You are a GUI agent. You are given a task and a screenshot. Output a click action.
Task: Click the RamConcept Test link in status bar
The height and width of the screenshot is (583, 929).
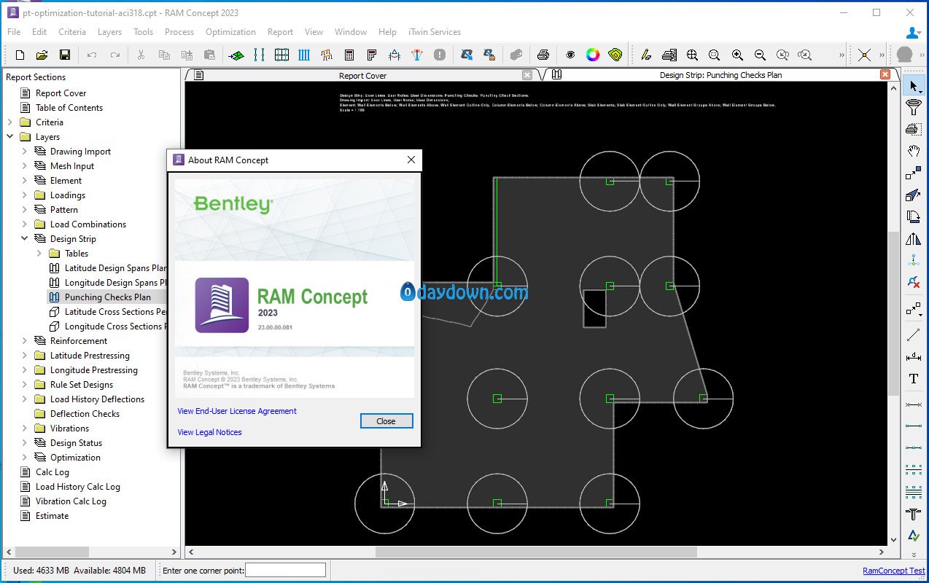[x=893, y=571]
